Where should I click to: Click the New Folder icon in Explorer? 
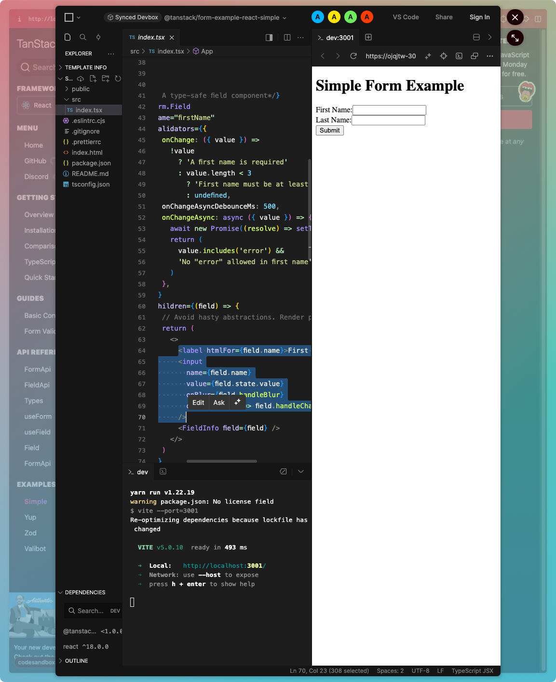pos(106,79)
